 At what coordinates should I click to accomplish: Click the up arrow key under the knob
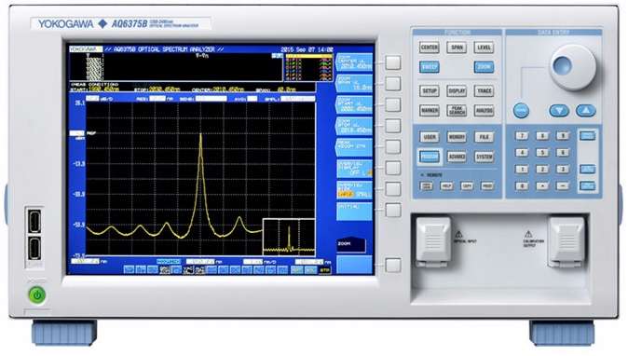pyautogui.click(x=585, y=111)
